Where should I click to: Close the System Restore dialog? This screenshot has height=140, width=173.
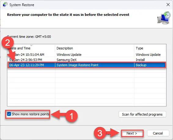[x=168, y=5]
